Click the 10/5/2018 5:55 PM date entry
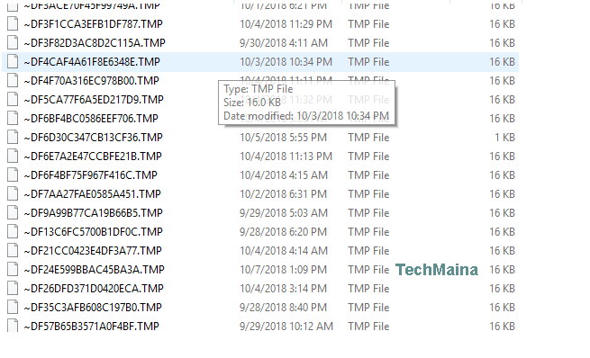 [284, 138]
